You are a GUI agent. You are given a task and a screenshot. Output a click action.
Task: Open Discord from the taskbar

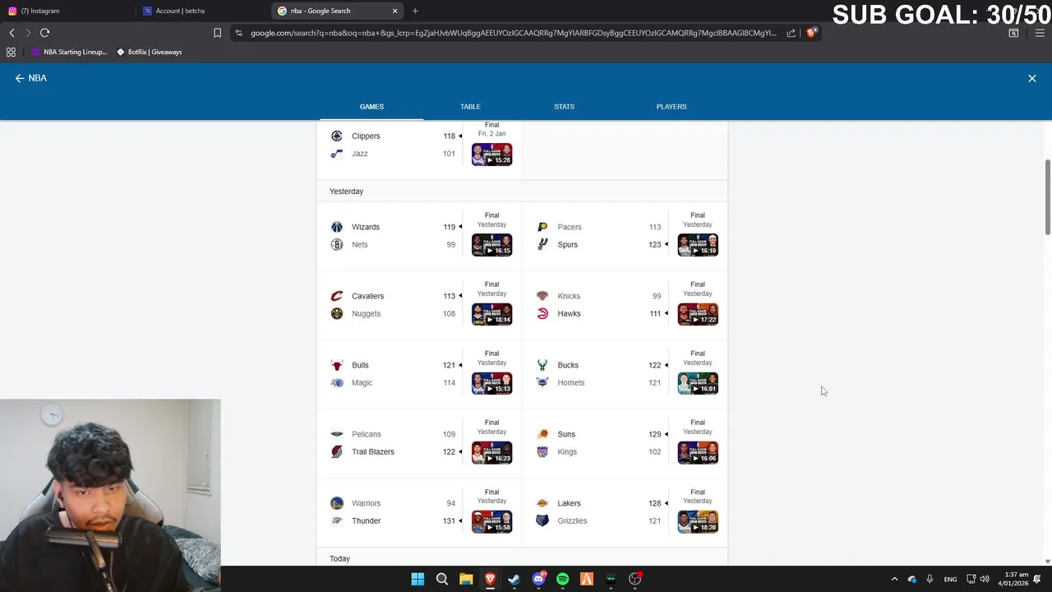coord(538,579)
